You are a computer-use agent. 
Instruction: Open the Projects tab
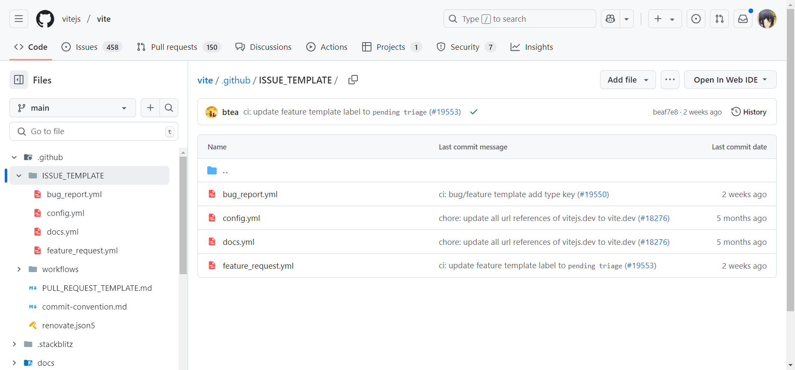[x=392, y=47]
